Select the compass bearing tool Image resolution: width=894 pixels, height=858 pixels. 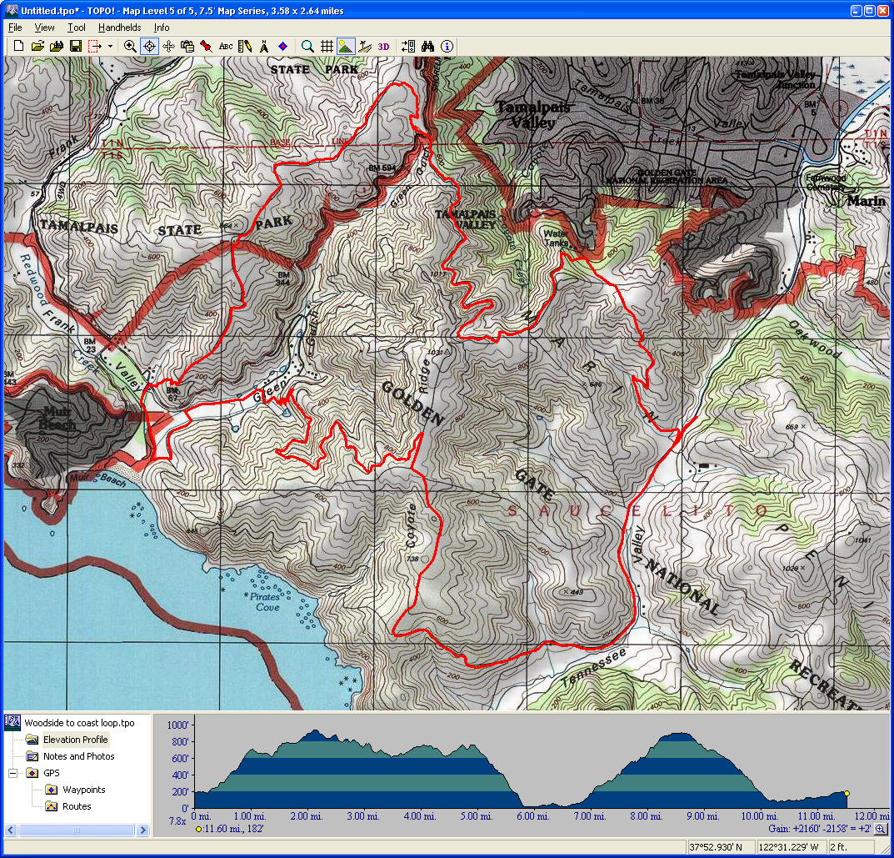[264, 47]
